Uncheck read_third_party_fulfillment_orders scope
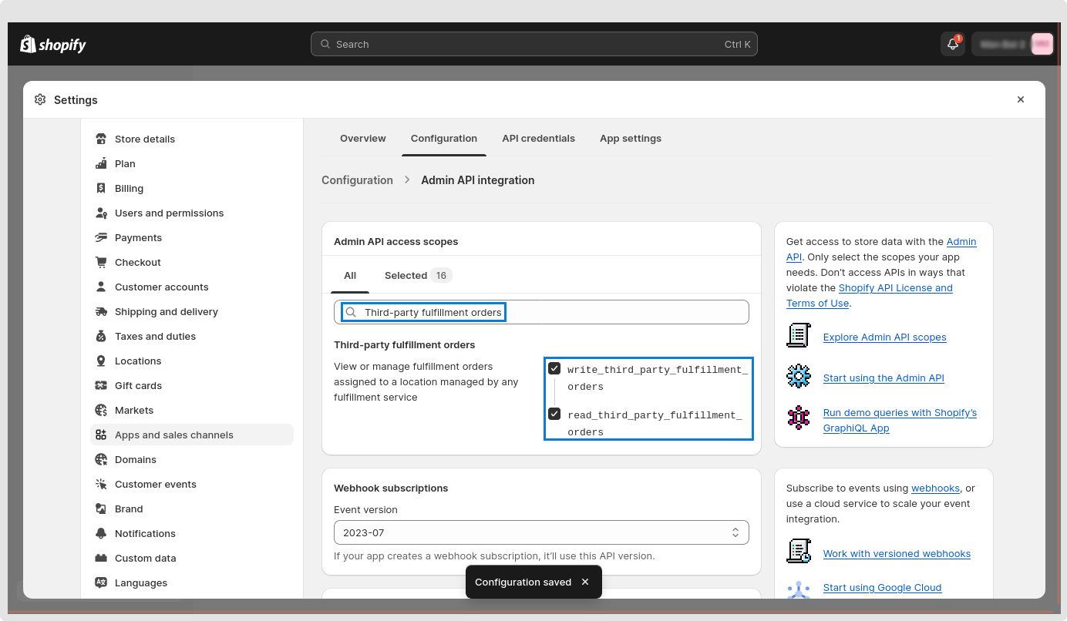Image resolution: width=1067 pixels, height=621 pixels. (554, 414)
